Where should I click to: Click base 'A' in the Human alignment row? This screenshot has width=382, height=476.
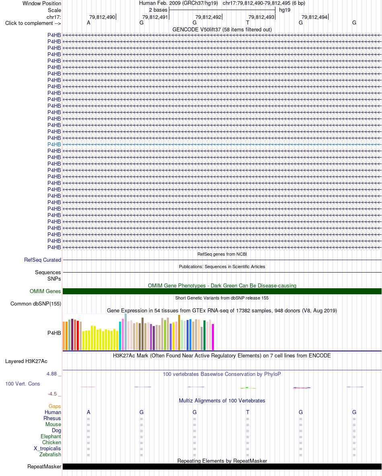pos(89,412)
